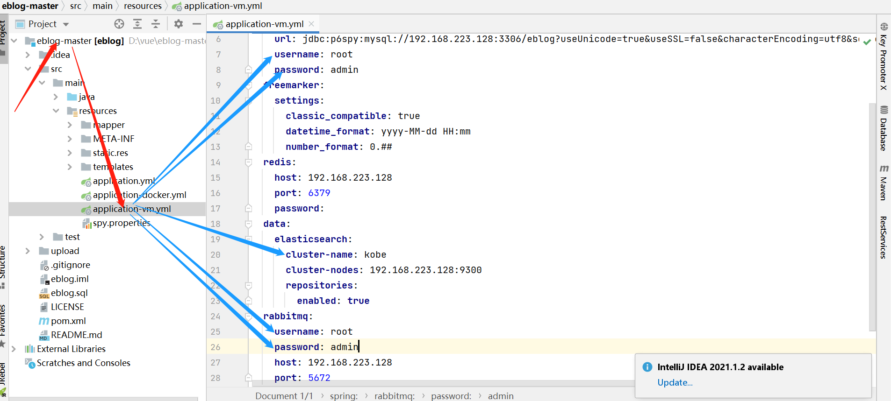891x401 pixels.
Task: Expand the META-INF folder
Action: (x=70, y=139)
